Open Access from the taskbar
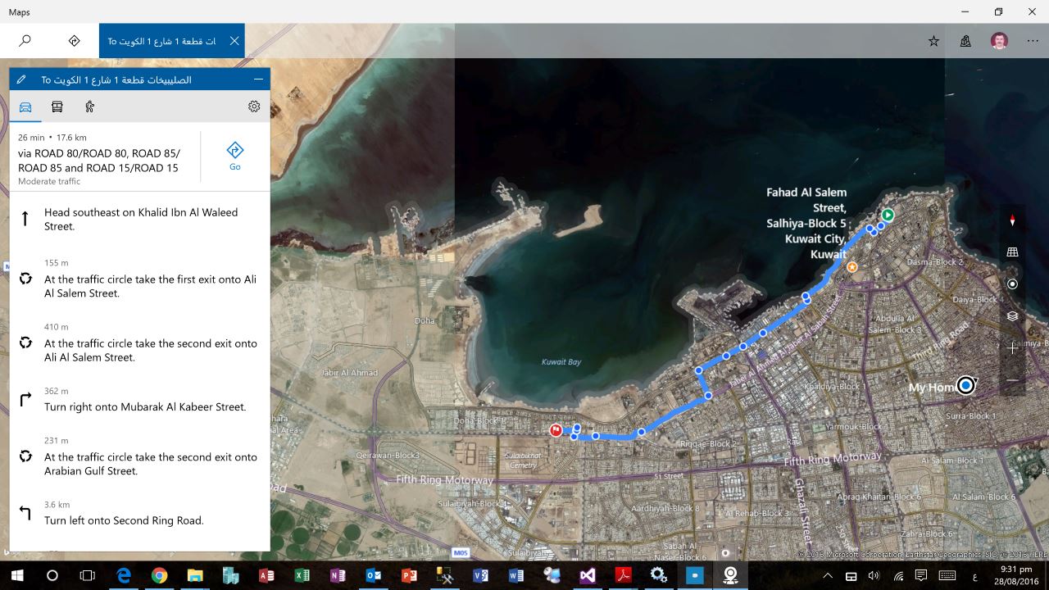 click(266, 575)
